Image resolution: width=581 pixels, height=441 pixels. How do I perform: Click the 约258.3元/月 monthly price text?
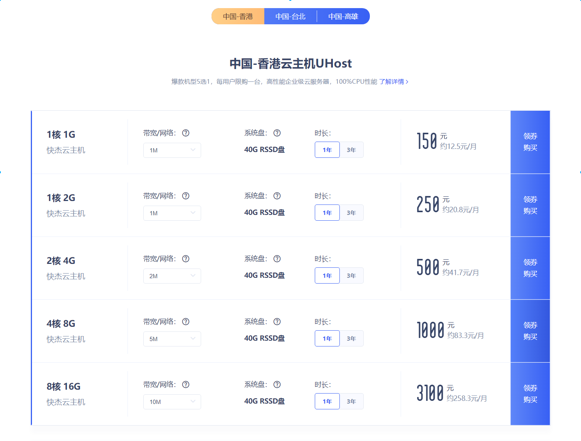pos(467,399)
